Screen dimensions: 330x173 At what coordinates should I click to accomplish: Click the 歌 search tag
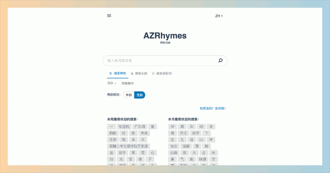[185, 153]
